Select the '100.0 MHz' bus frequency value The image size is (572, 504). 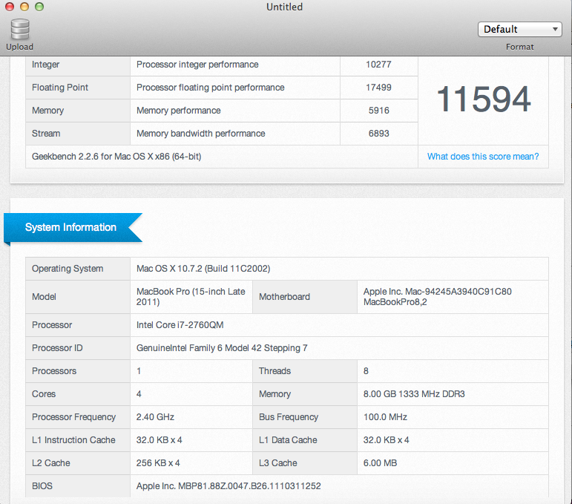[385, 417]
